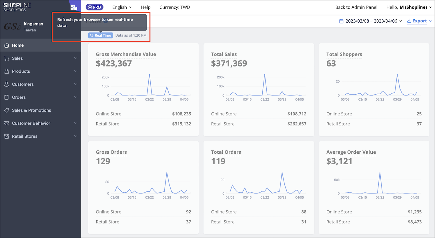
Task: Select Orders in the sidebar
Action: tap(41, 97)
